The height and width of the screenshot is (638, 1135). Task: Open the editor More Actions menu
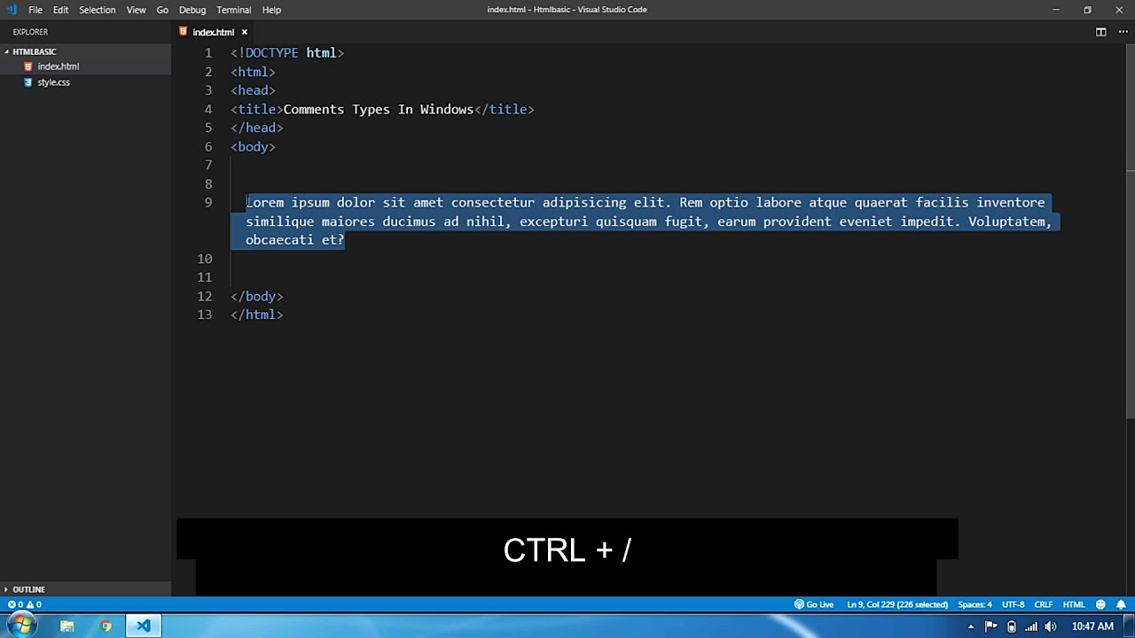pos(1123,32)
